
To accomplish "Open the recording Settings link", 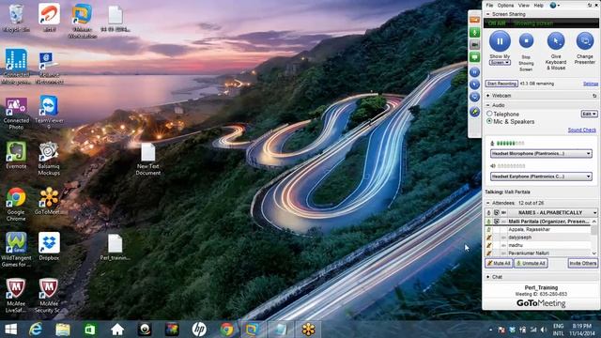I will pos(591,84).
